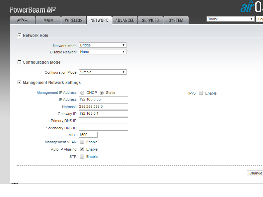The height and width of the screenshot is (197, 263).
Task: Open the Network Mode dropdown
Action: [x=103, y=45]
